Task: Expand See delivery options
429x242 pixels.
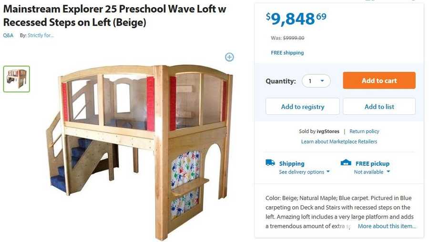Action: pyautogui.click(x=304, y=172)
